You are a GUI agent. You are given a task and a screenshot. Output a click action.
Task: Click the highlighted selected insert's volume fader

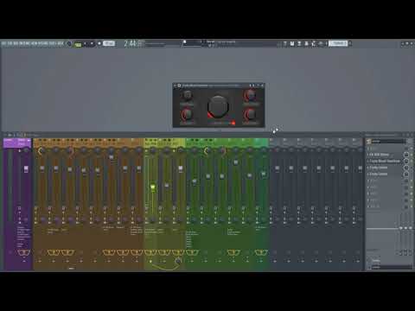click(x=153, y=187)
